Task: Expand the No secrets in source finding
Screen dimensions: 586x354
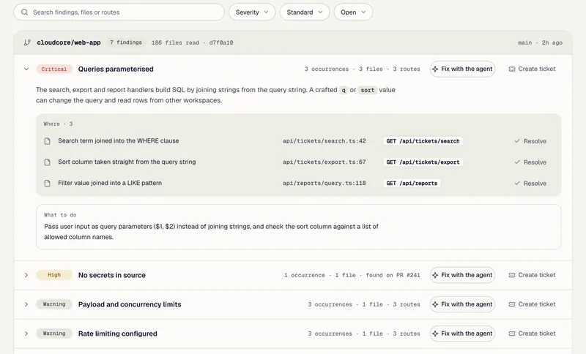Action: [x=26, y=275]
